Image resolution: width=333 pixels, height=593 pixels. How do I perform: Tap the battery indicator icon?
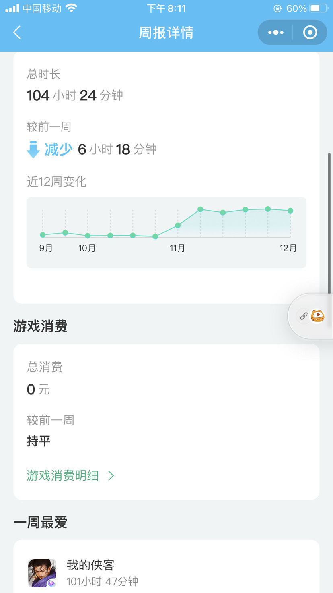point(319,8)
